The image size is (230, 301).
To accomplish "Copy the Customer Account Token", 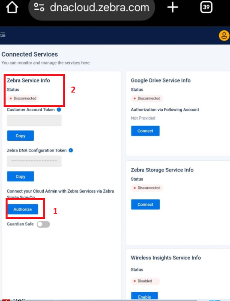I will tap(21, 136).
